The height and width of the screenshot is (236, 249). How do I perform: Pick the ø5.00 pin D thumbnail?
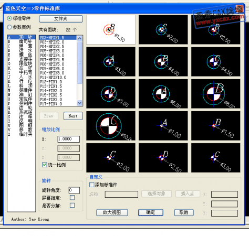(x=111, y=94)
